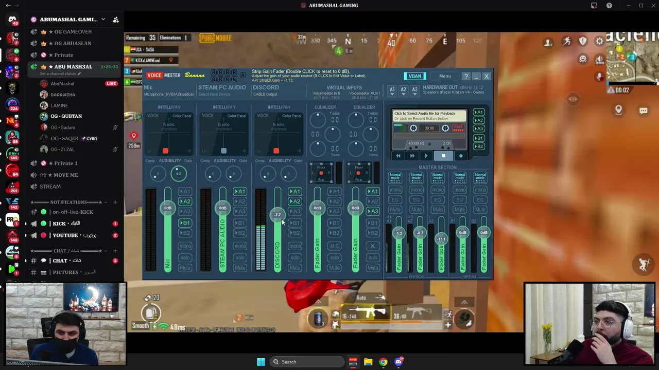Open hardware out A2 device dropdown
The height and width of the screenshot is (370, 659).
(x=403, y=90)
